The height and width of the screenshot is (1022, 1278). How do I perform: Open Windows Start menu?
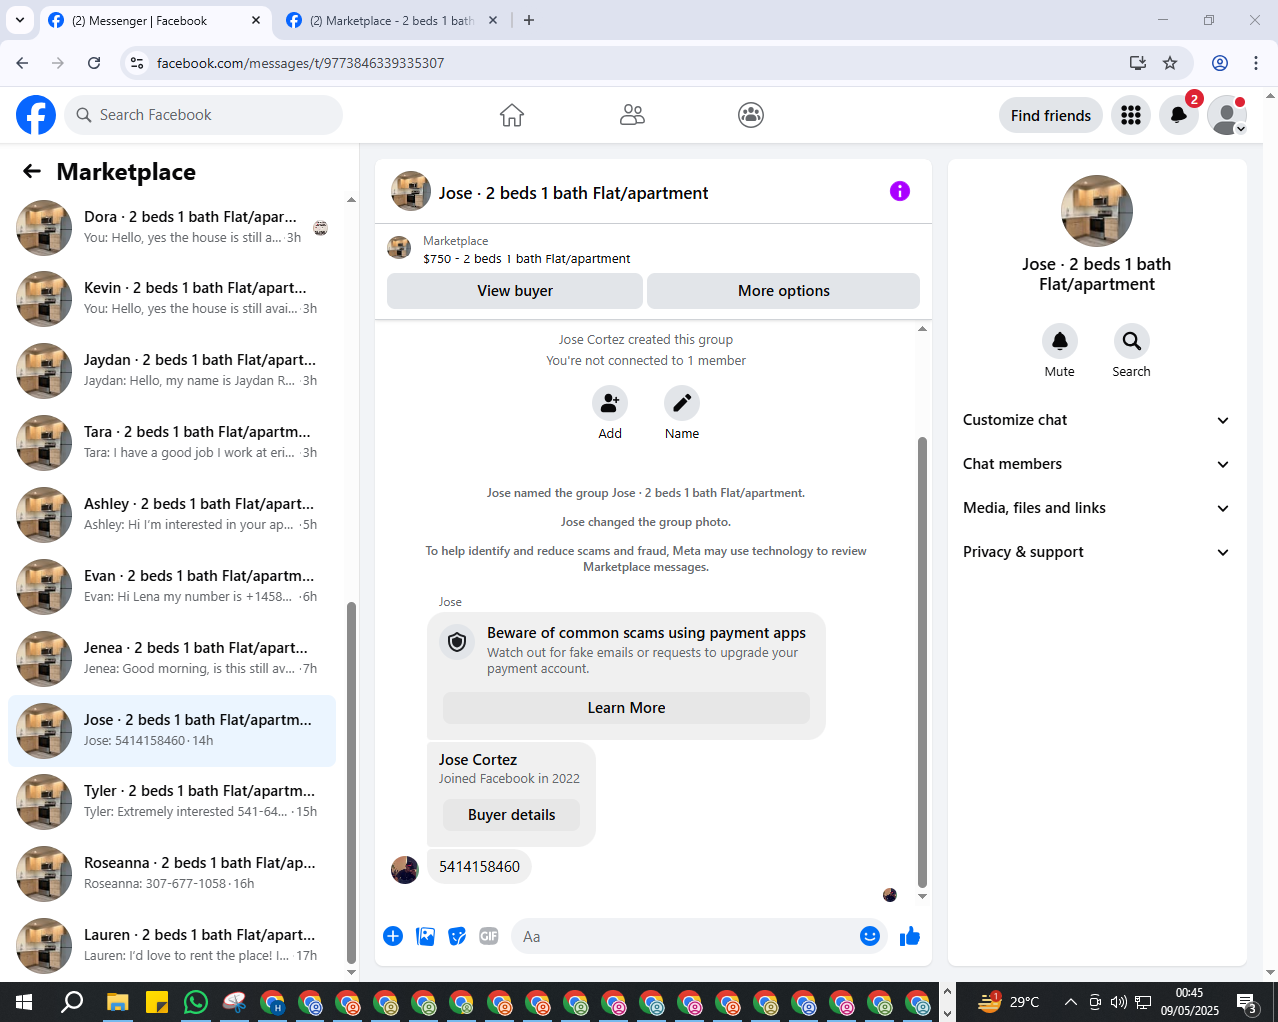click(24, 1002)
